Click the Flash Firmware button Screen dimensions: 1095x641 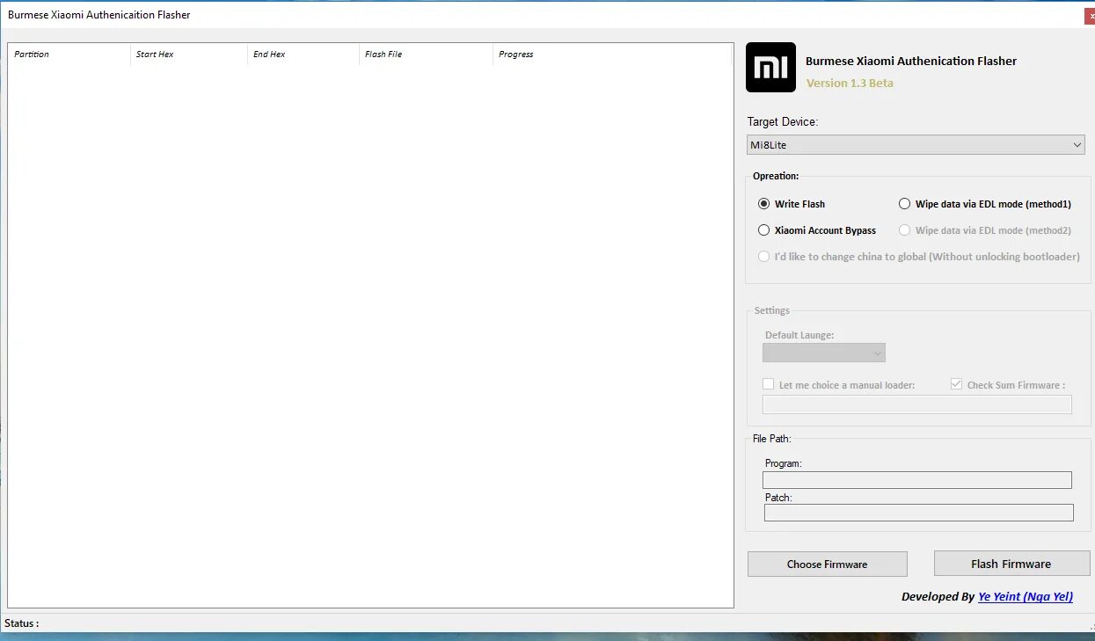pyautogui.click(x=1011, y=564)
